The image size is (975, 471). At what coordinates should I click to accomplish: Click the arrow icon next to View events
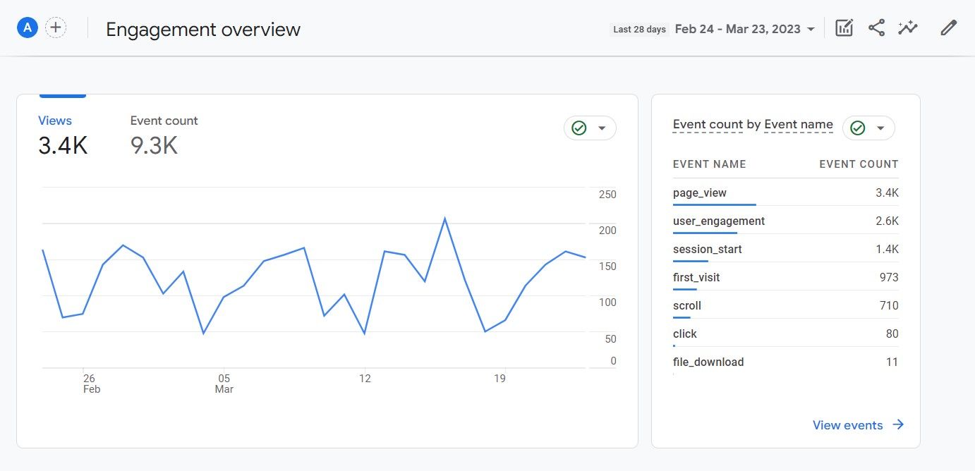point(898,424)
